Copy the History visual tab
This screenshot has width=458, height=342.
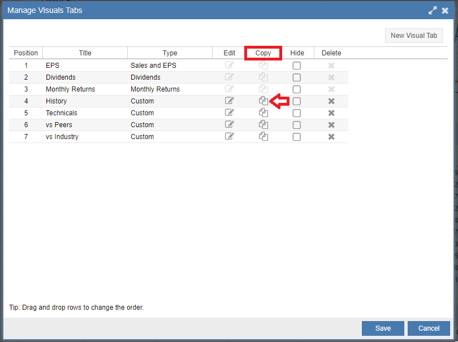(263, 101)
